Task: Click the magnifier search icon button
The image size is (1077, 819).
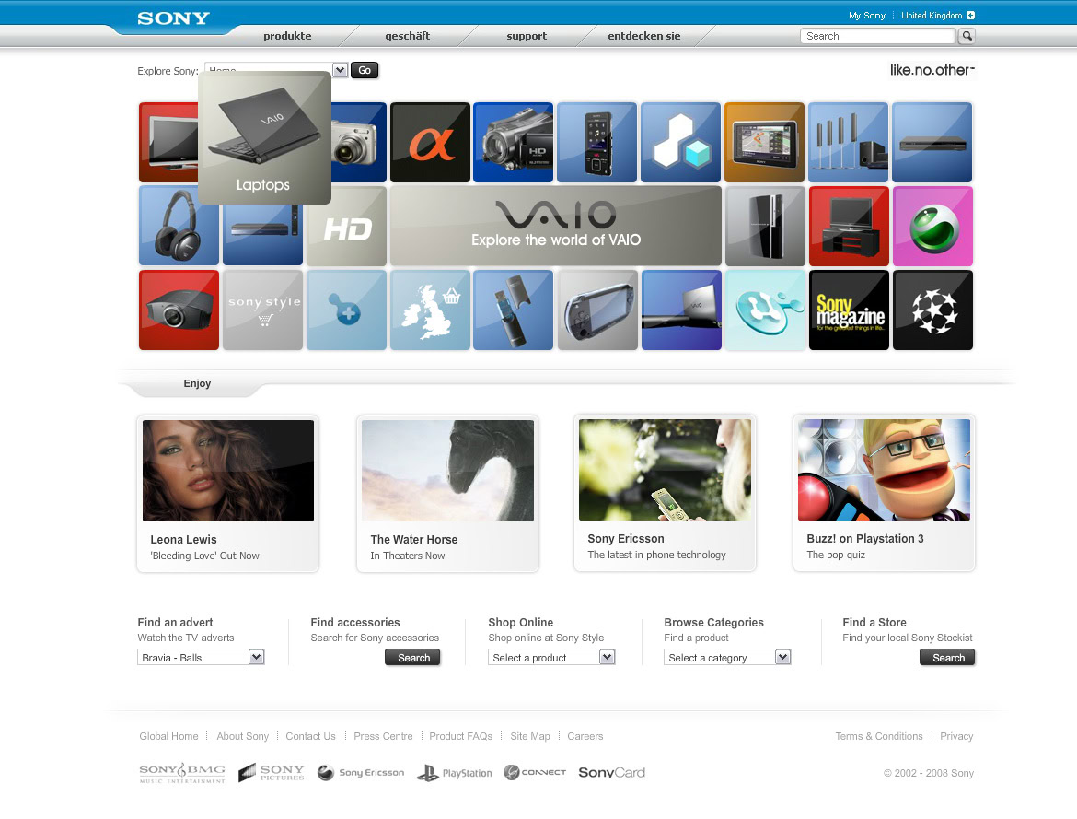Action: (x=967, y=36)
